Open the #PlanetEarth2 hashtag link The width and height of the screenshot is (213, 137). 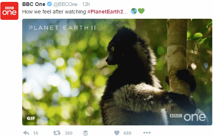click(105, 12)
